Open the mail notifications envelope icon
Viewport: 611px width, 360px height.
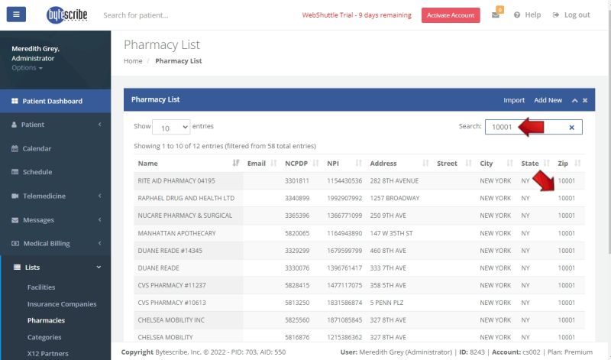[x=495, y=15]
